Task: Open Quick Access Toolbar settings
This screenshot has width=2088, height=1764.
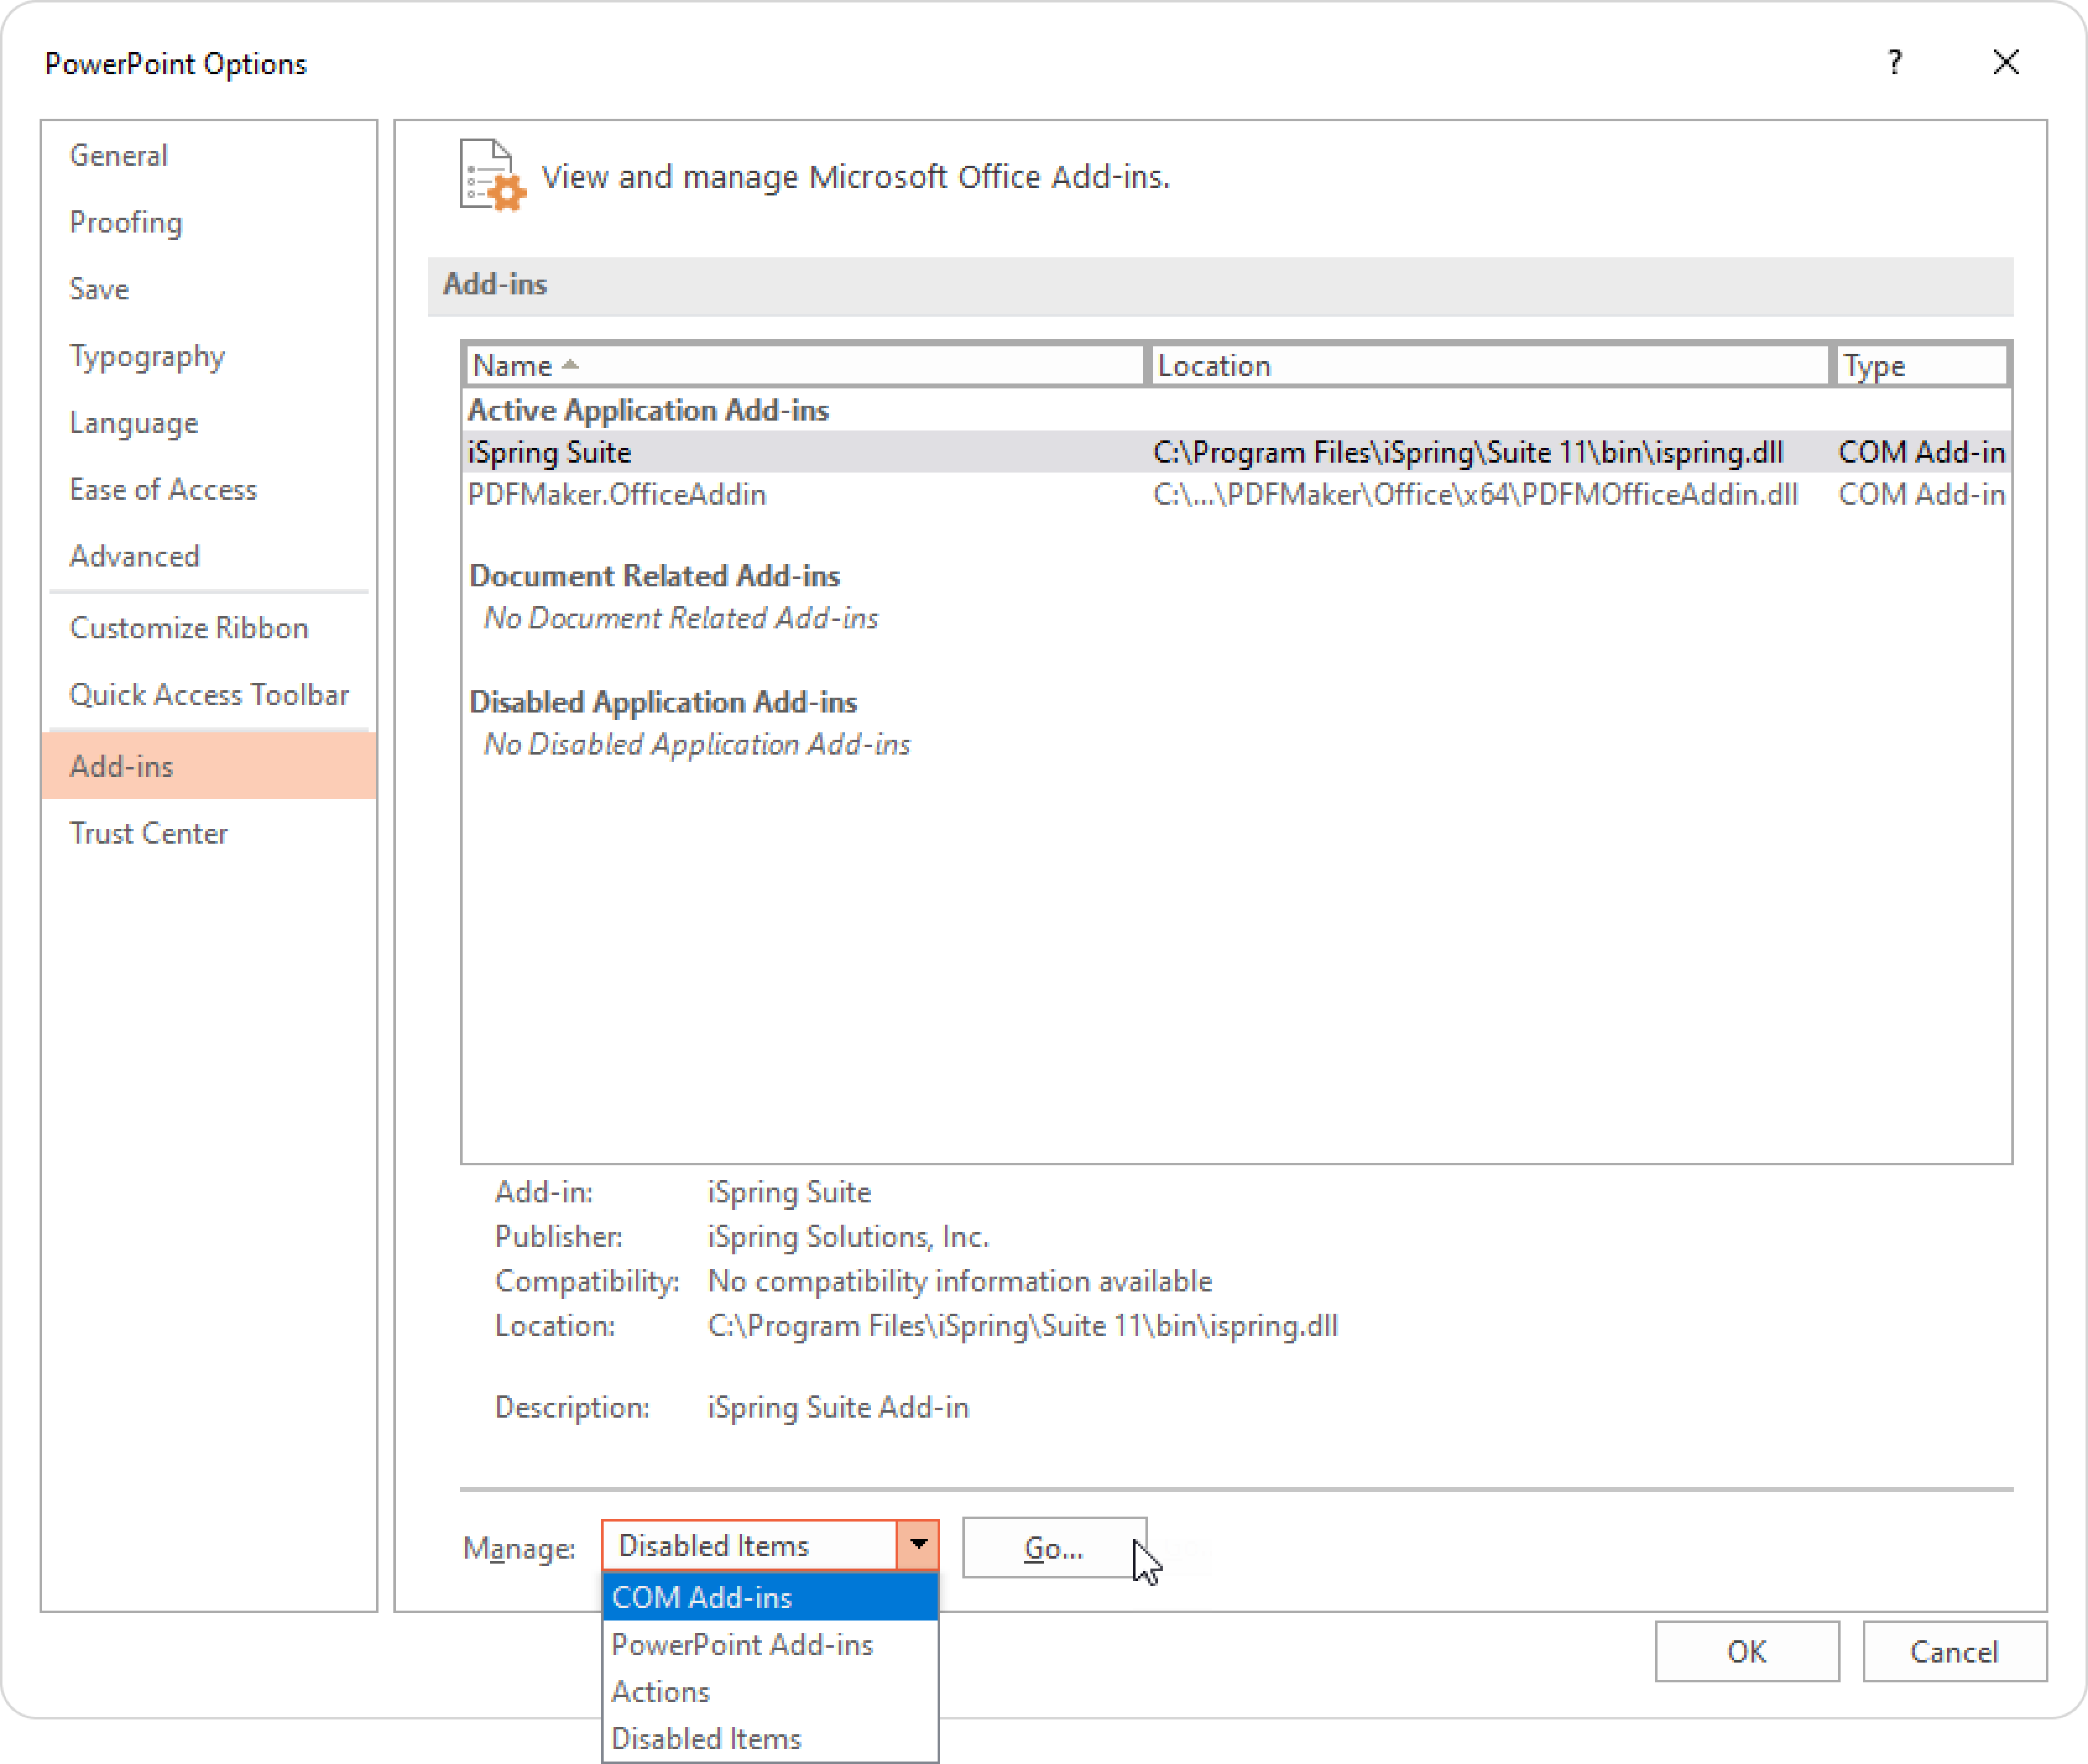Action: [209, 695]
